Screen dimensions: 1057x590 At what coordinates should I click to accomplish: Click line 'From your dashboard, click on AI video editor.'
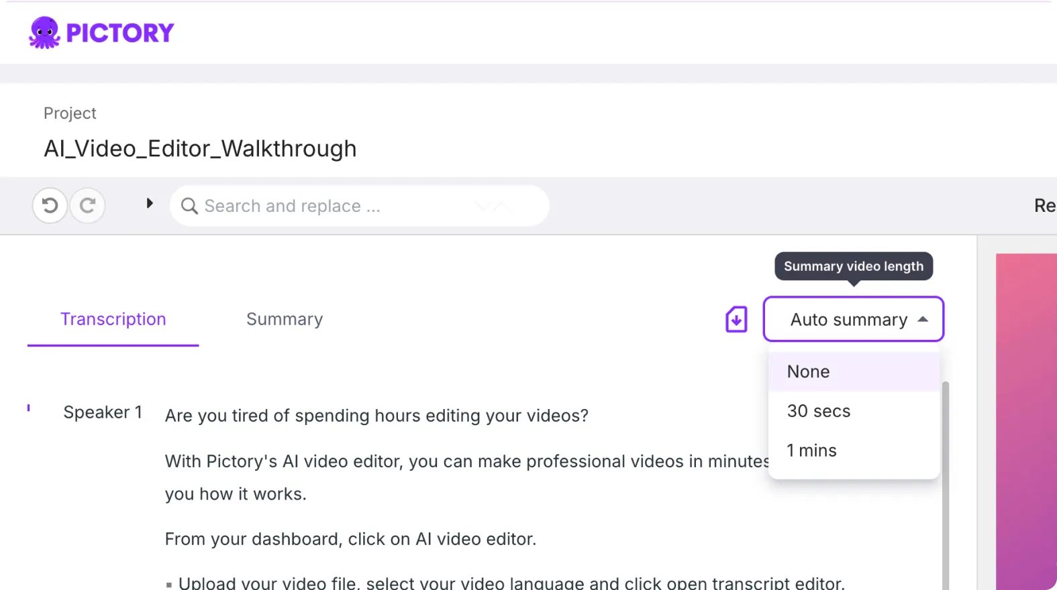(350, 539)
